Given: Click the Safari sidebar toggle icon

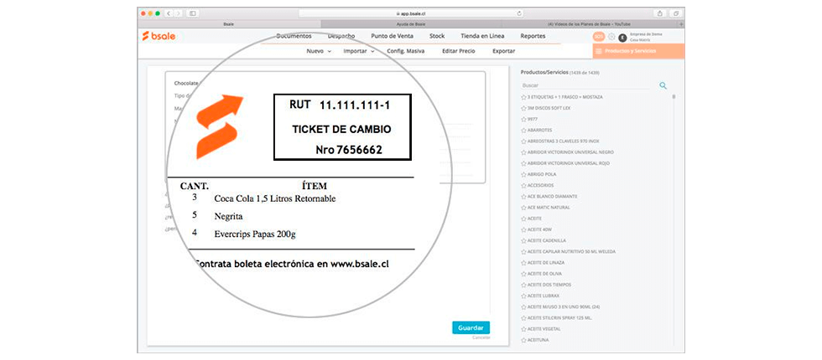Looking at the screenshot, I should (193, 13).
